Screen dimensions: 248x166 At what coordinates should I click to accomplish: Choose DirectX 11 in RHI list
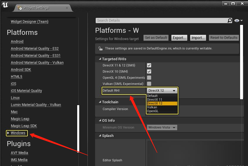point(162,100)
